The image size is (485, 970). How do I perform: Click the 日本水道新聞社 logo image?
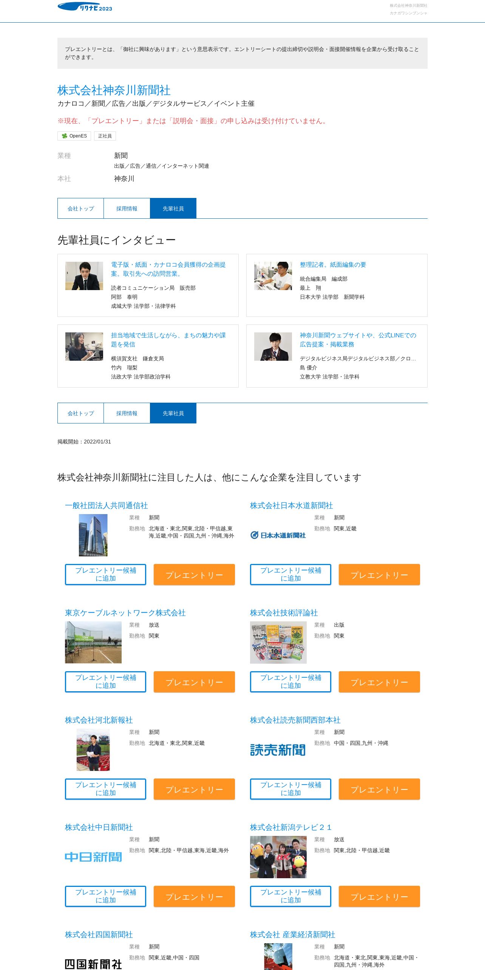coord(278,535)
